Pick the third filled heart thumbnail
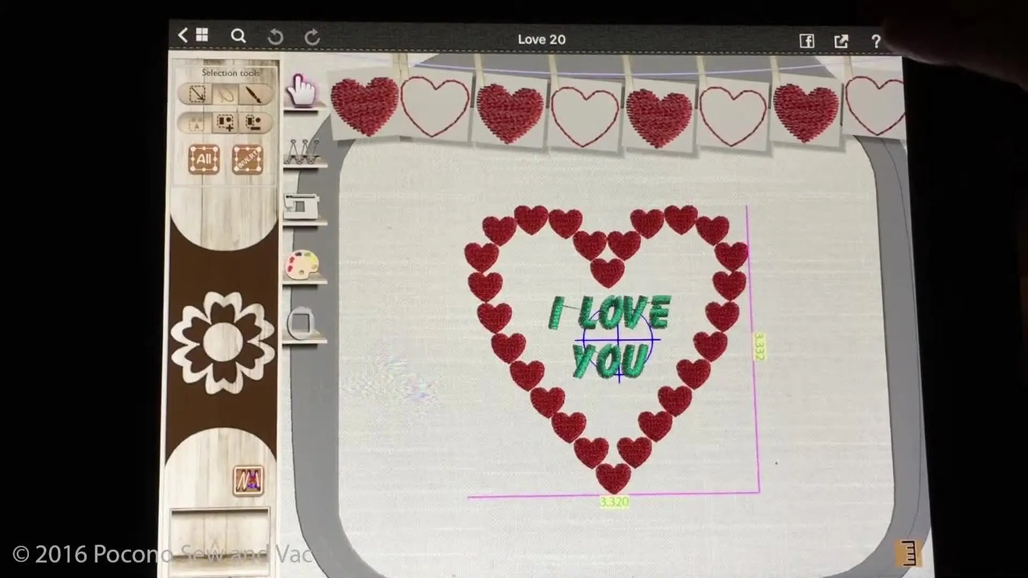Viewport: 1028px width, 578px height. [659, 118]
